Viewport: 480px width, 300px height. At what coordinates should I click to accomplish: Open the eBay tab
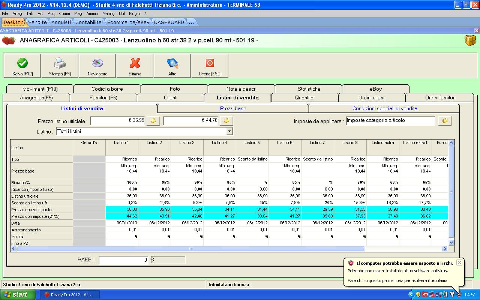pos(376,89)
